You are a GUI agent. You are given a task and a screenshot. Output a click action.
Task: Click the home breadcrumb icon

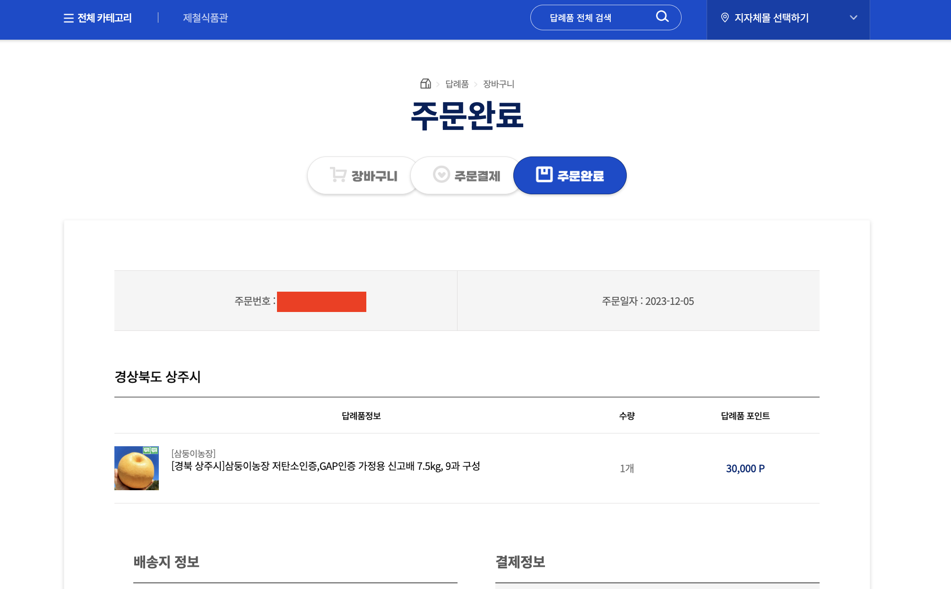coord(425,84)
